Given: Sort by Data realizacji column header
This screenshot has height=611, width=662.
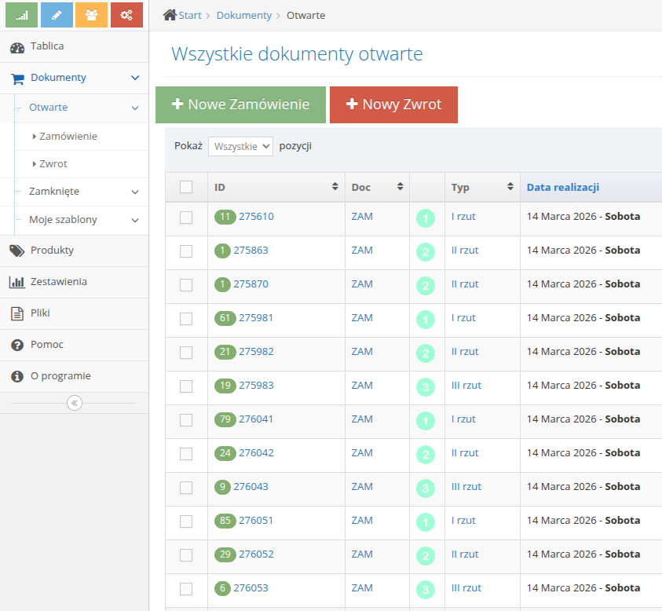Looking at the screenshot, I should pos(563,187).
